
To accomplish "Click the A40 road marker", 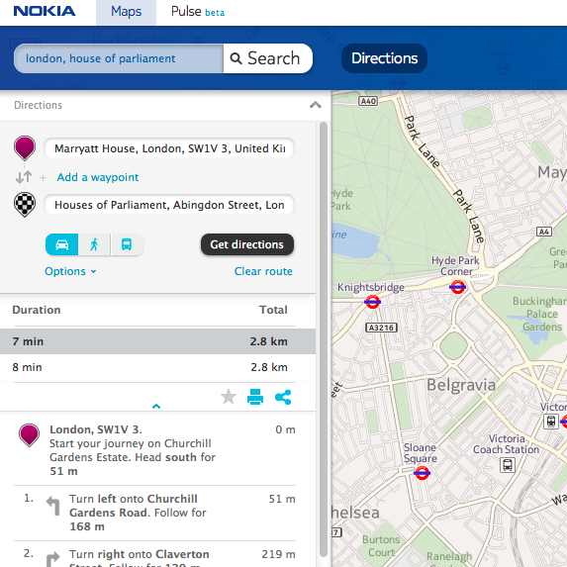I will pos(368,101).
